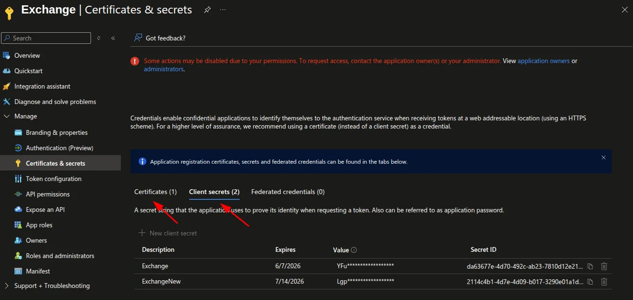Open Roles and administrators
Viewport: 633px width, 300px height.
point(60,256)
